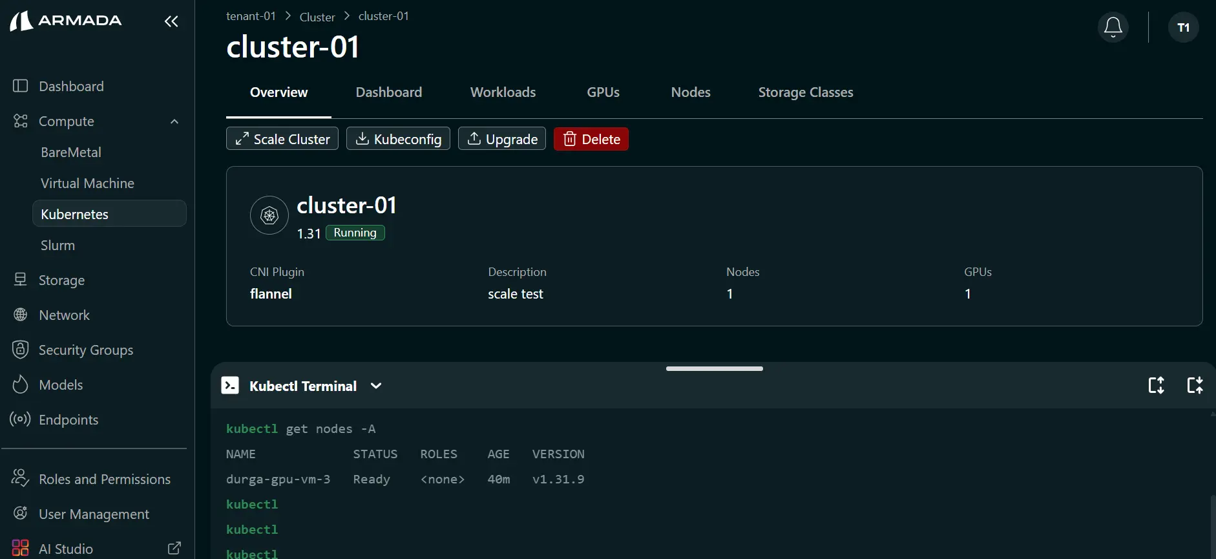Click the 'v1.31.9' version in terminal
Viewport: 1216px width, 559px height.
(558, 479)
